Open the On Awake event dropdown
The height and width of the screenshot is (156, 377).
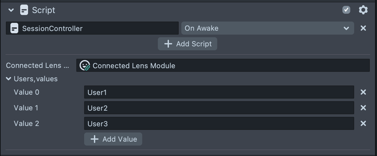[x=267, y=28]
